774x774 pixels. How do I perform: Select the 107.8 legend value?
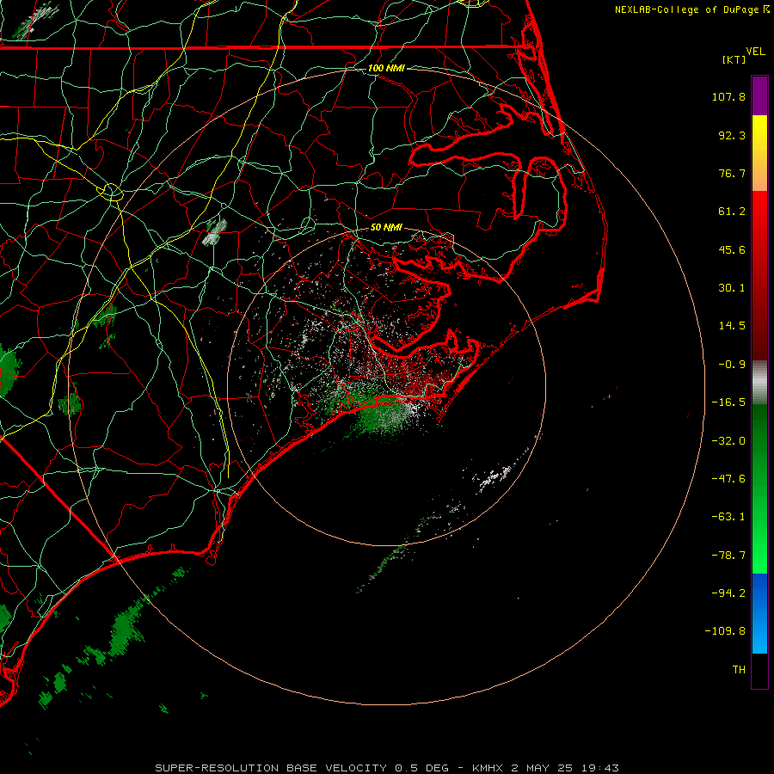point(728,96)
